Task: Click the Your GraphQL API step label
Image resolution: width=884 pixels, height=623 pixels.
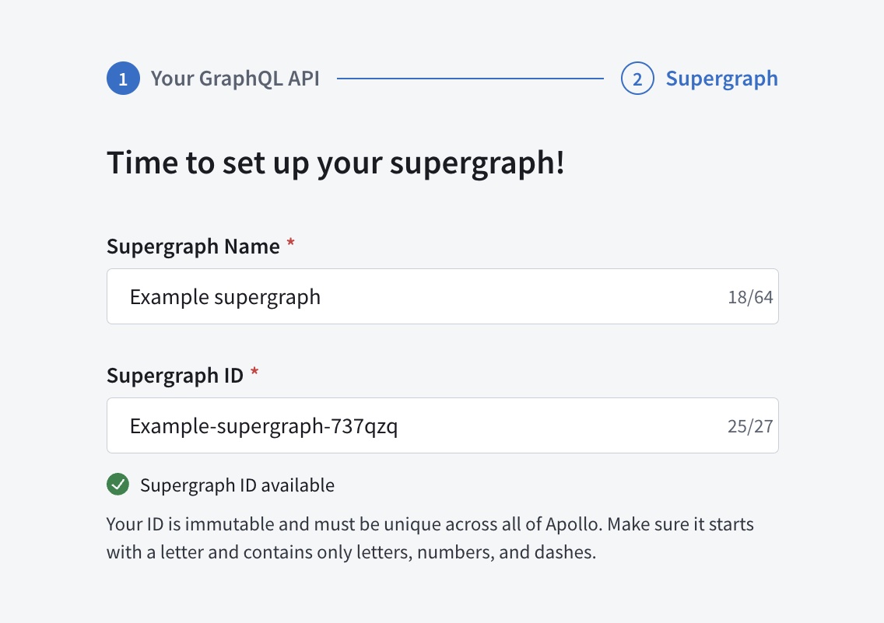Action: coord(235,78)
